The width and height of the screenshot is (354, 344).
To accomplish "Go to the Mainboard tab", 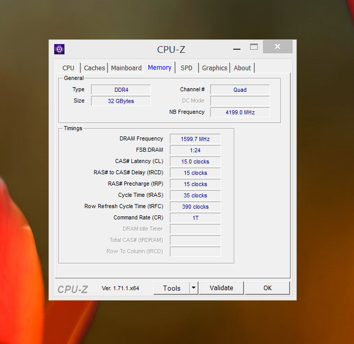I will pos(126,68).
